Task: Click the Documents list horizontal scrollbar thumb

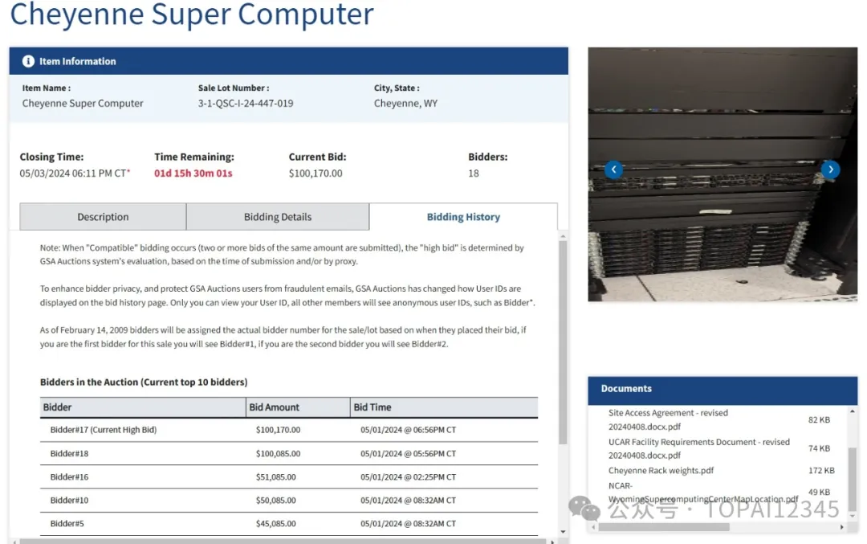Action: pyautogui.click(x=664, y=527)
